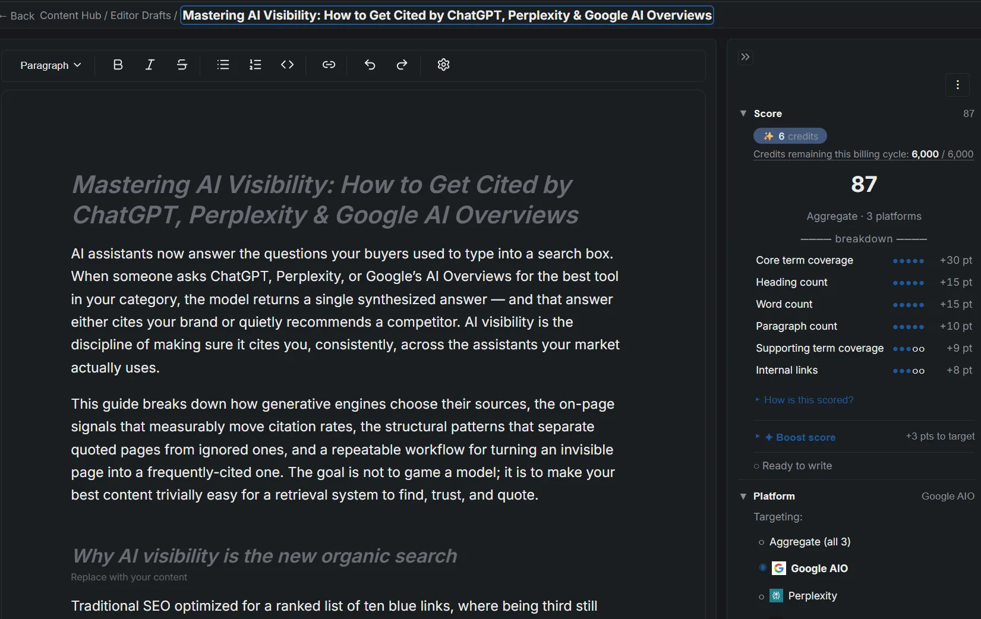Collapse the right sidebar panel
The height and width of the screenshot is (619, 981).
tap(745, 57)
